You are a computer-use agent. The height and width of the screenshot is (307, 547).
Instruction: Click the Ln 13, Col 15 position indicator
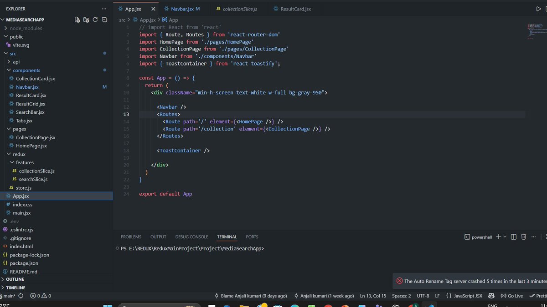[373, 296]
